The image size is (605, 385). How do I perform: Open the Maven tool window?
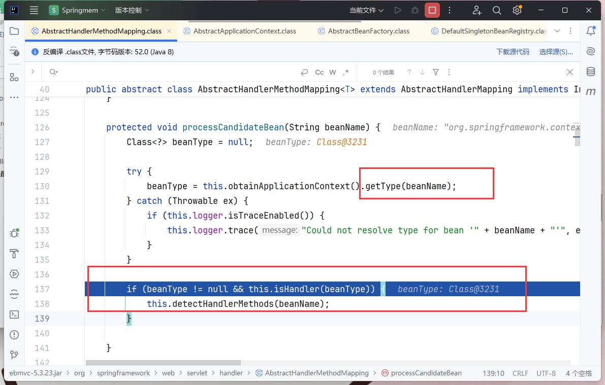(591, 92)
